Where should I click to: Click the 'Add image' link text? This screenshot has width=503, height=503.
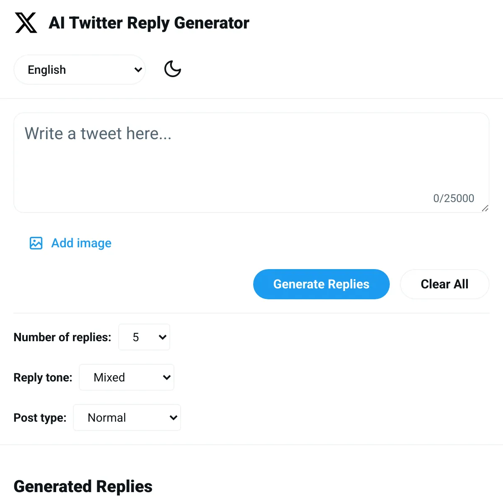pos(81,243)
